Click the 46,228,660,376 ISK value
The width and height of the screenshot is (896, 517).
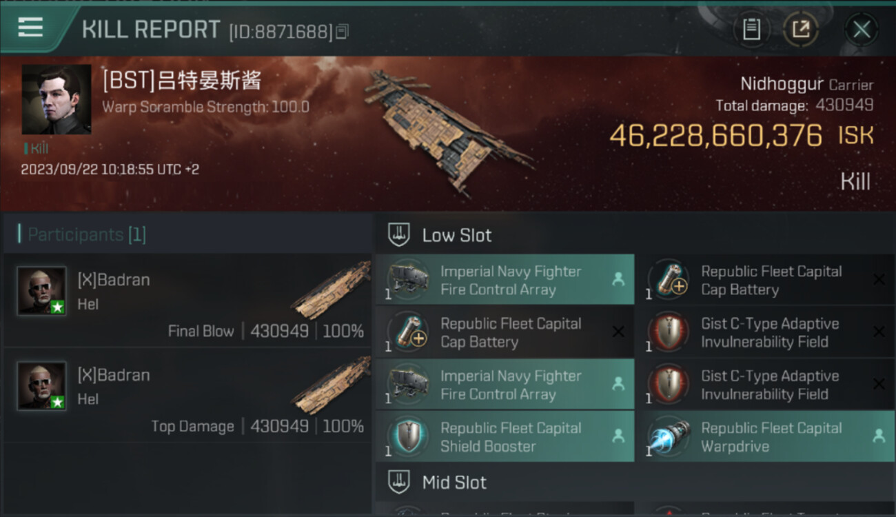pyautogui.click(x=715, y=136)
